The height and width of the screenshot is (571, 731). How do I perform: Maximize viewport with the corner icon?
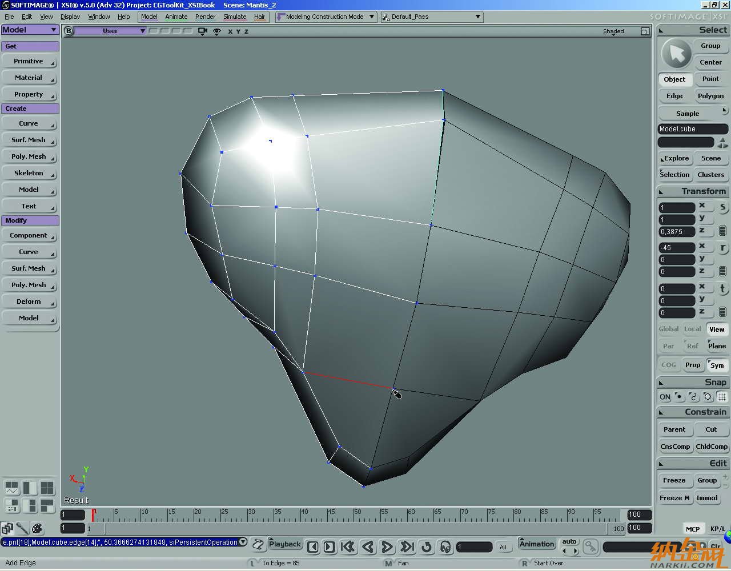point(645,31)
